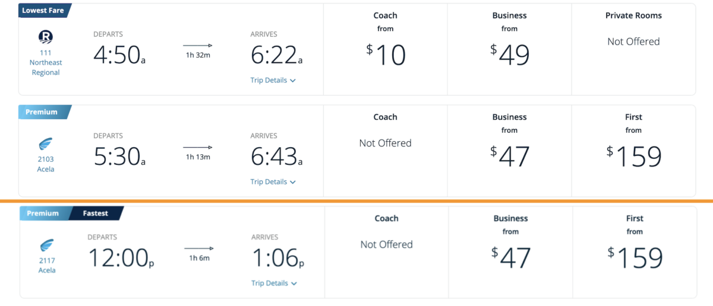Expand Trip Details for the 4:50a train
Viewport: 713px width, 306px height.
coord(273,80)
